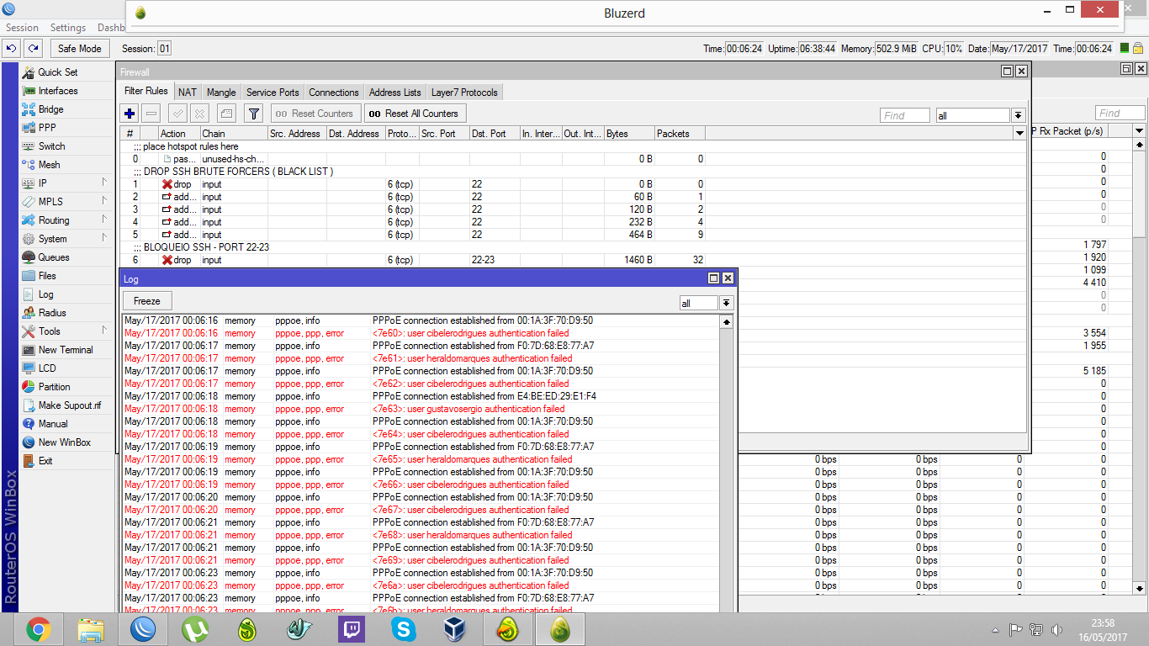1149x646 pixels.
Task: Open the Manual from the sidebar
Action: point(53,424)
